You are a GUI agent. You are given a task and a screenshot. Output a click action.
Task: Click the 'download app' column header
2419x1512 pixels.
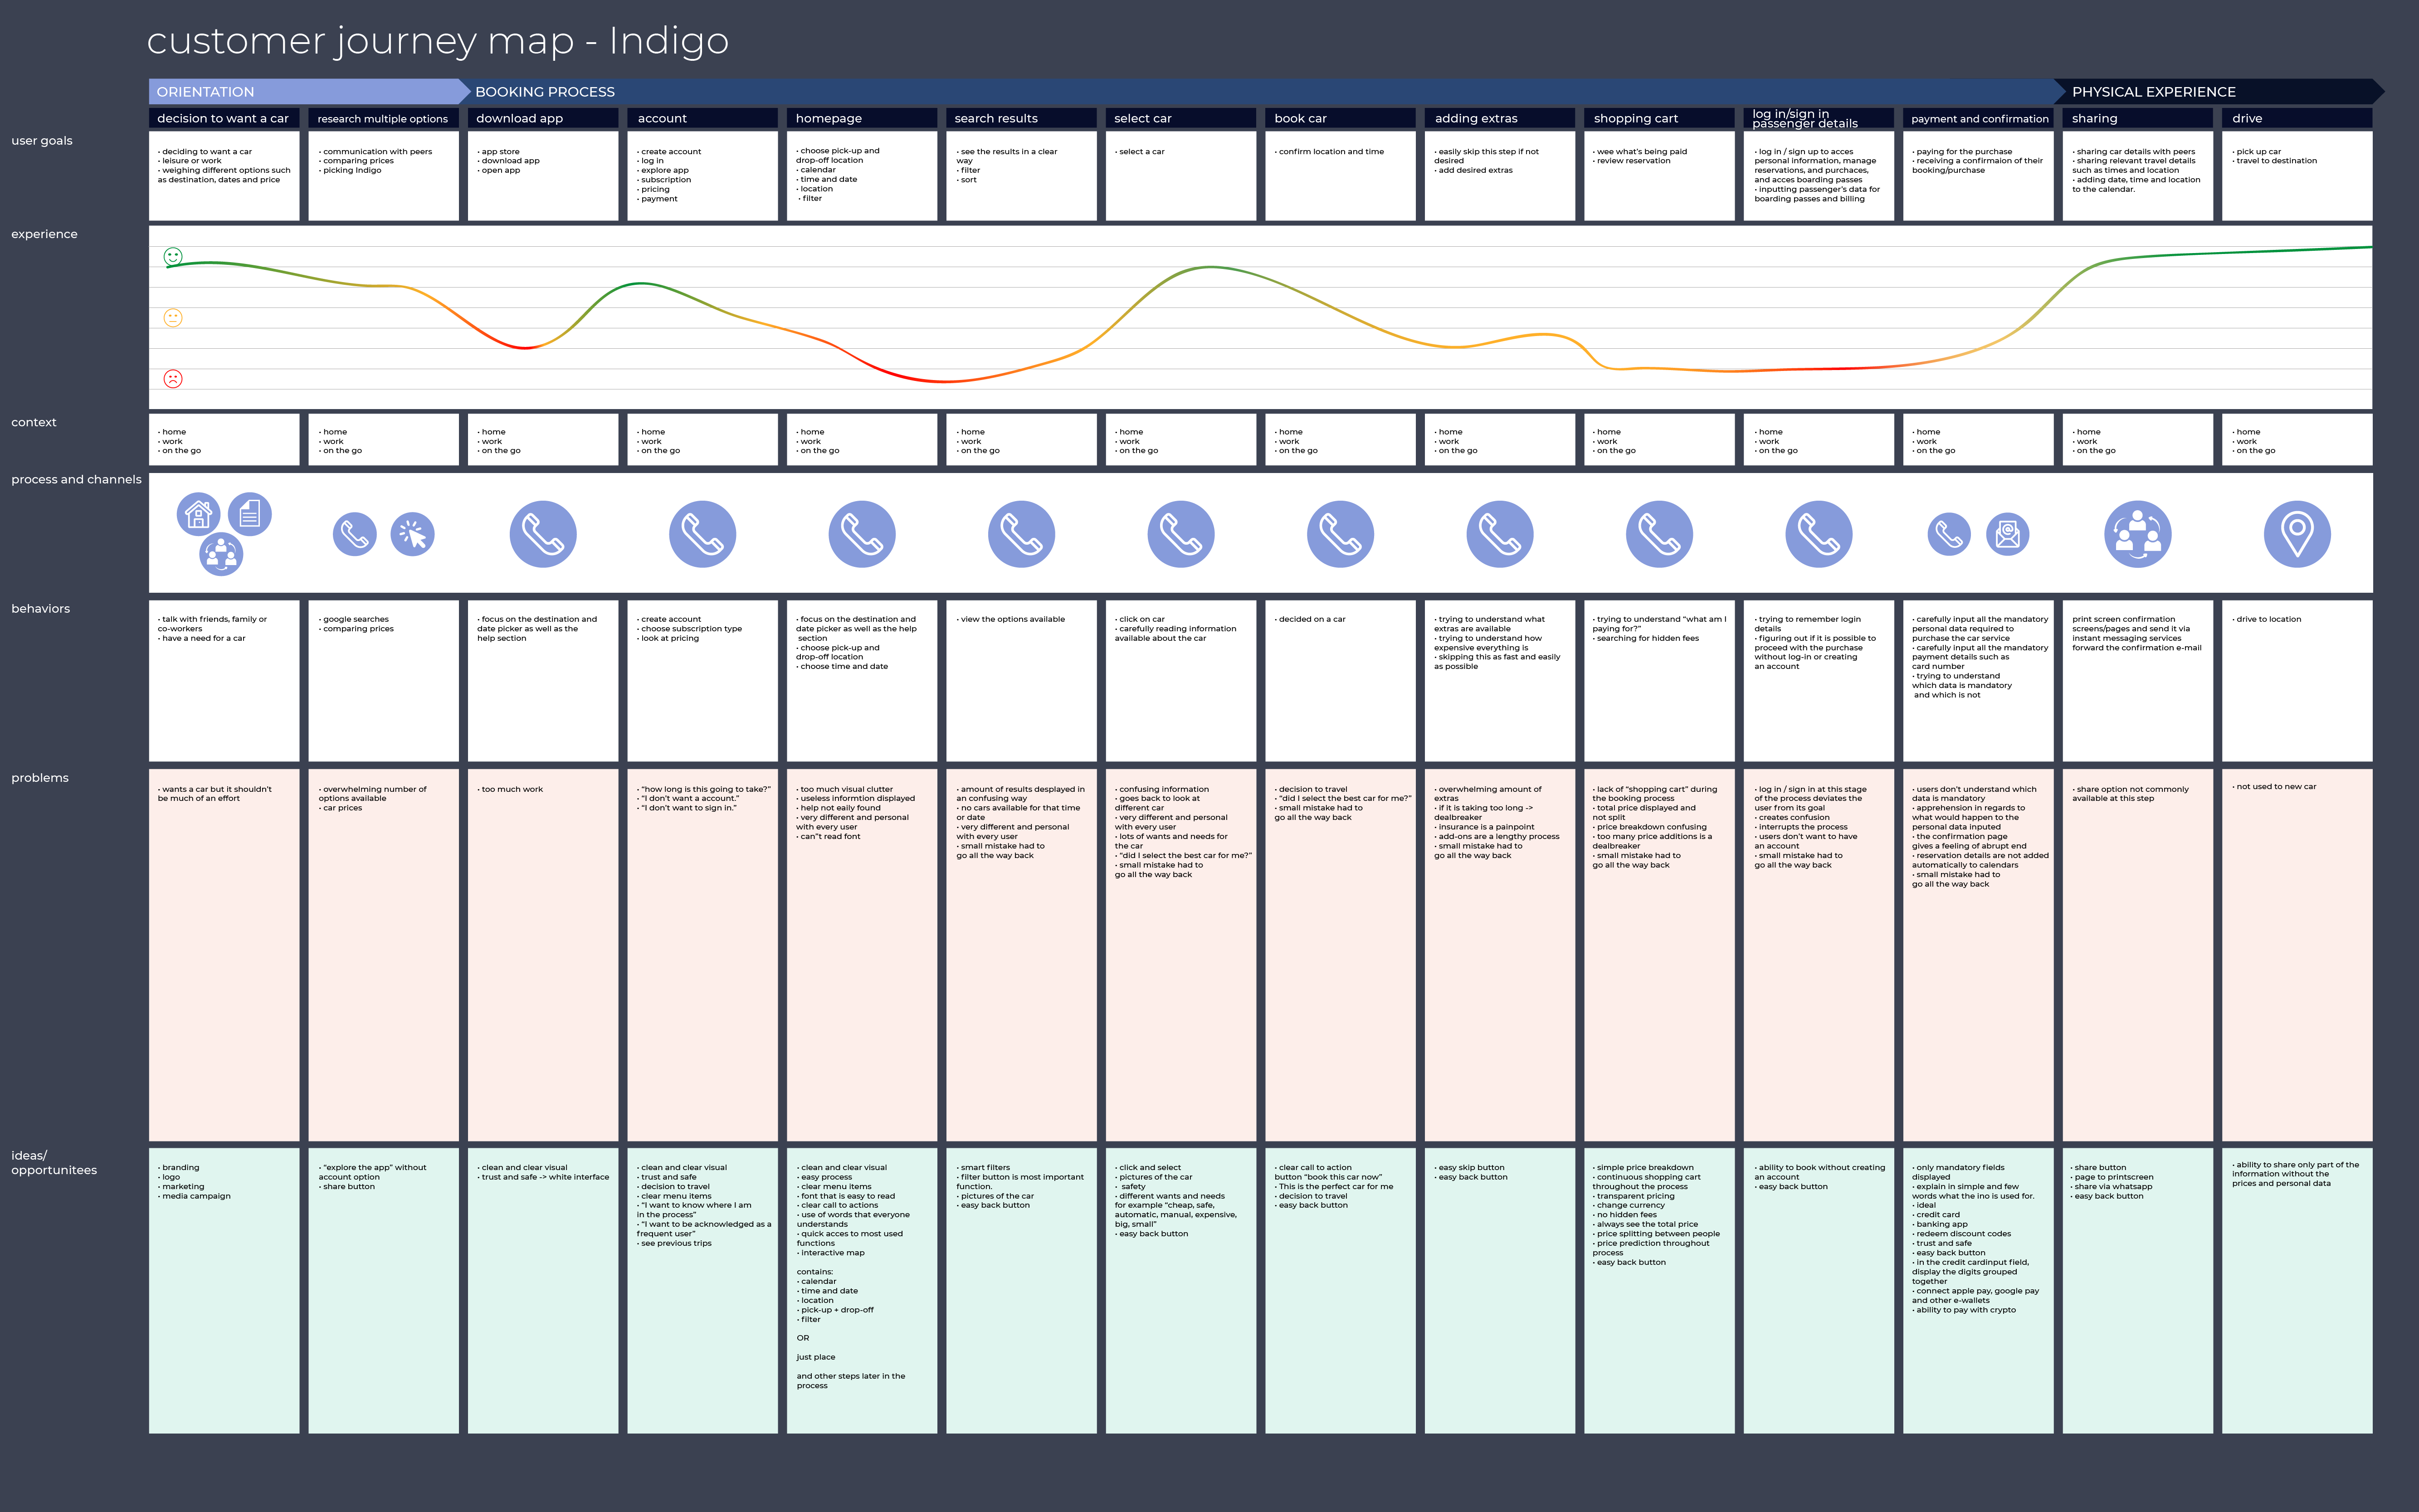point(543,118)
